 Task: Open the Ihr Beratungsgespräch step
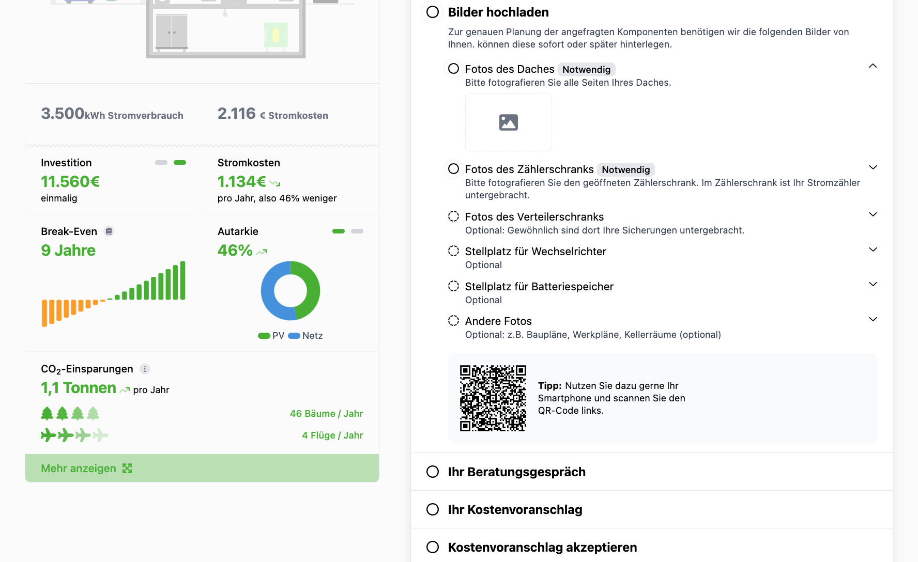point(516,472)
